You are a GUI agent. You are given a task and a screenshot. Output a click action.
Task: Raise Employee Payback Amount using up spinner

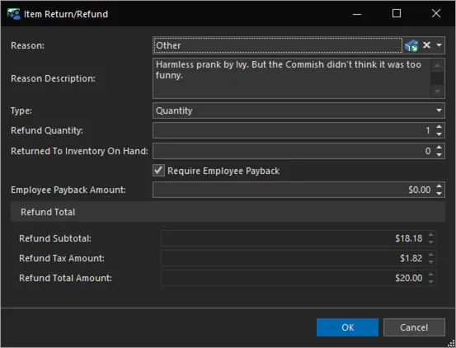[x=439, y=186]
